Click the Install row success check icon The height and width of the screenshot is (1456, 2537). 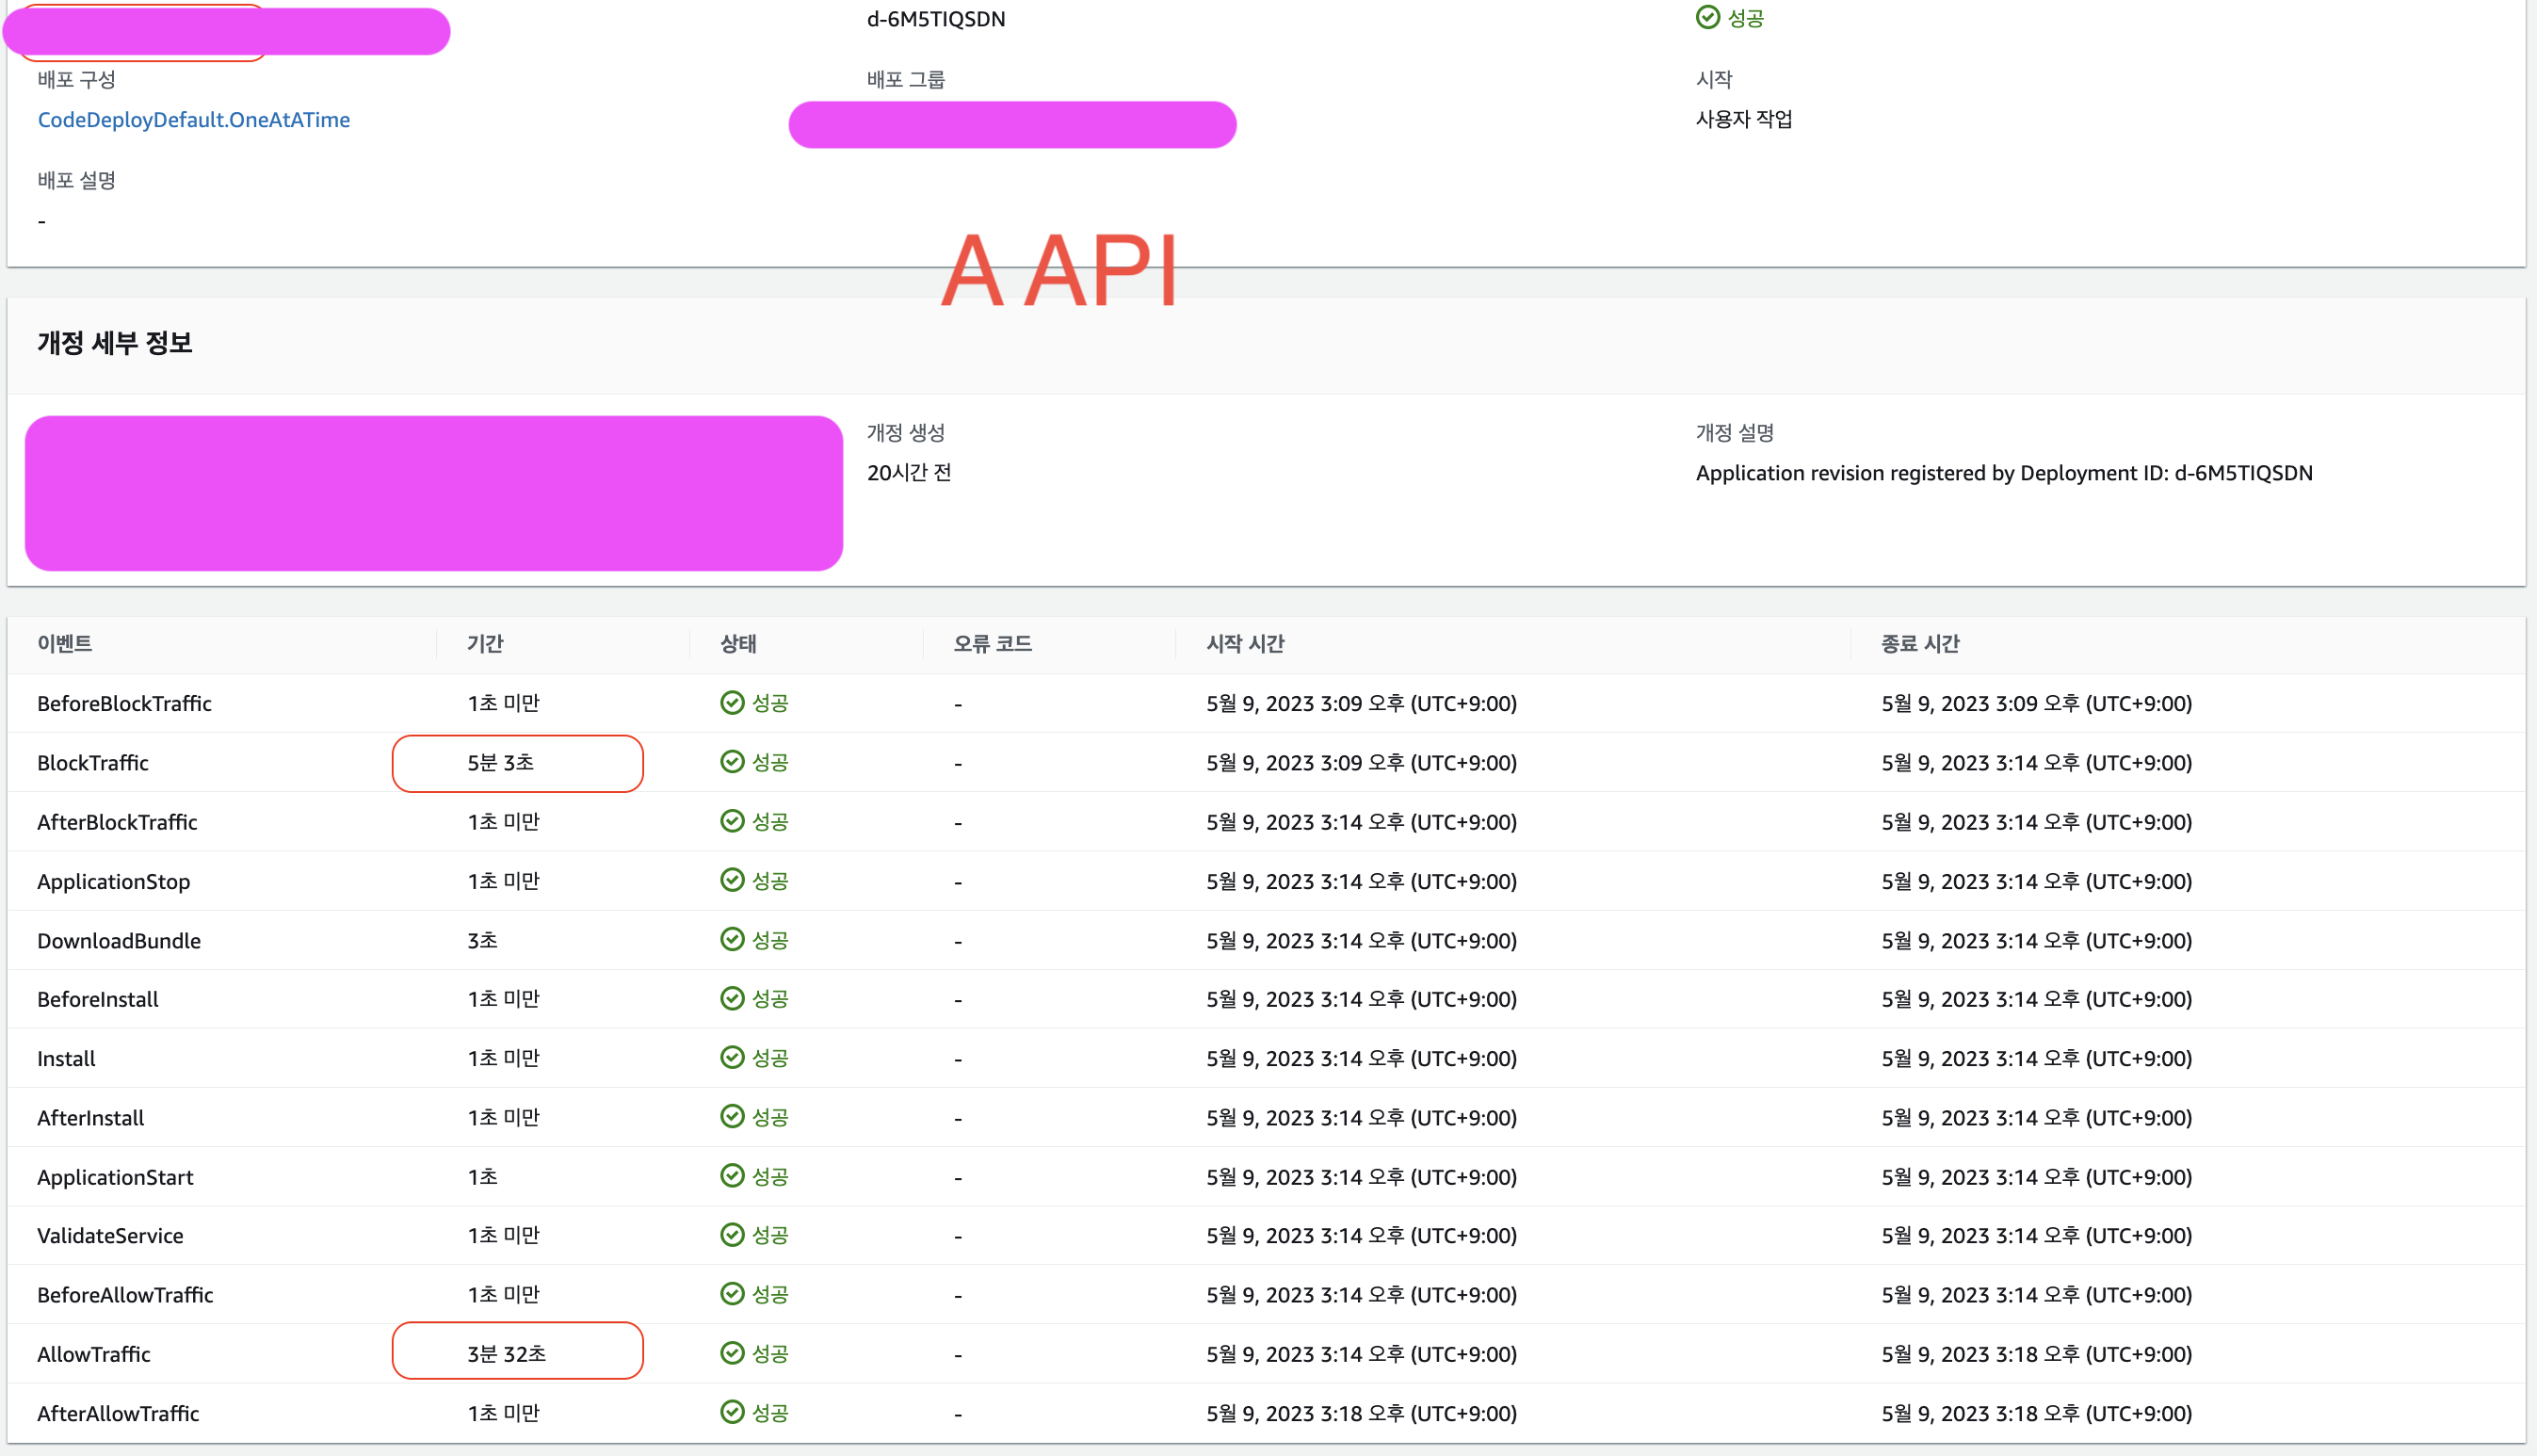point(732,1058)
